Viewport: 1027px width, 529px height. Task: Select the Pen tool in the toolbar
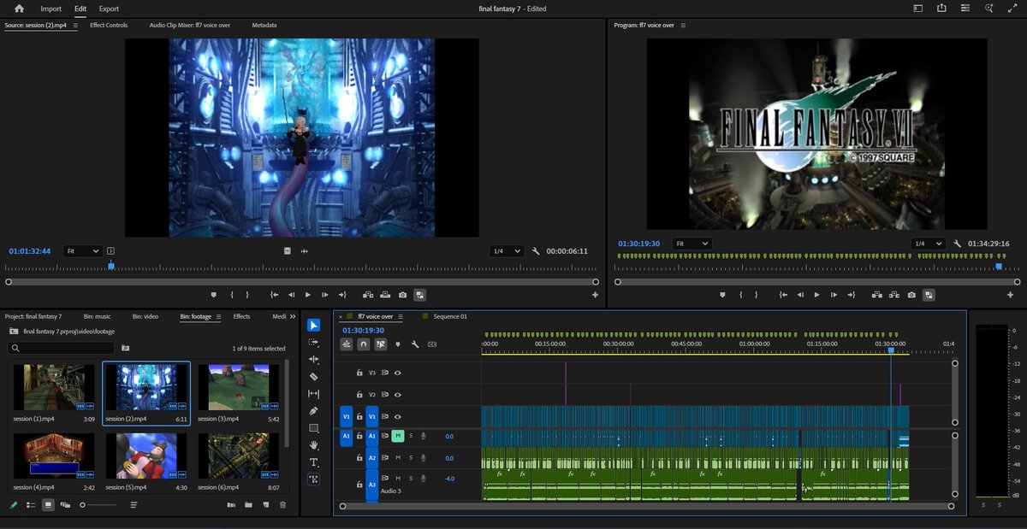click(x=313, y=411)
